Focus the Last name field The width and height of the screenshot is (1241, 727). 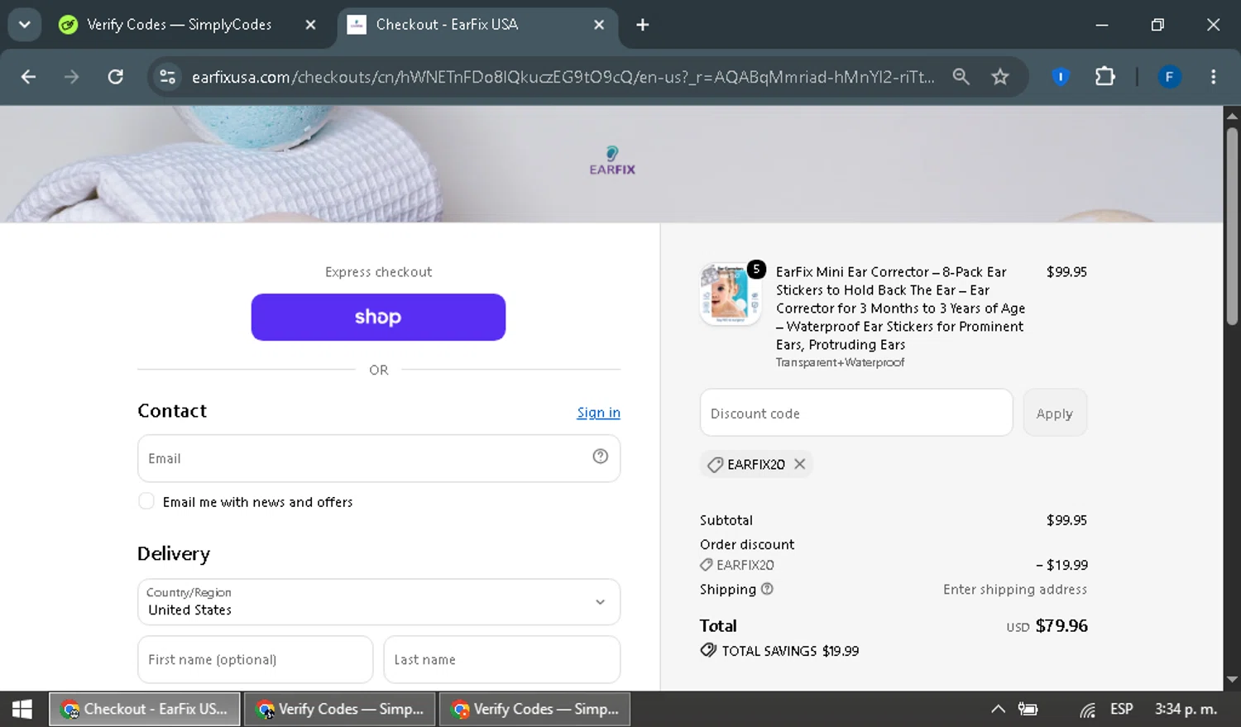click(x=502, y=659)
